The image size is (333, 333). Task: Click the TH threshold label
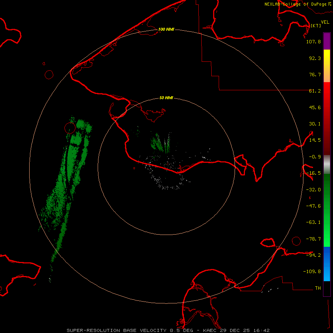pyautogui.click(x=318, y=288)
